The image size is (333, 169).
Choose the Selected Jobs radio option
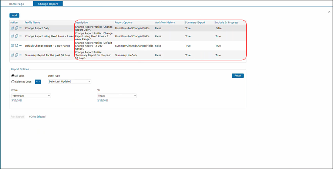point(13,82)
